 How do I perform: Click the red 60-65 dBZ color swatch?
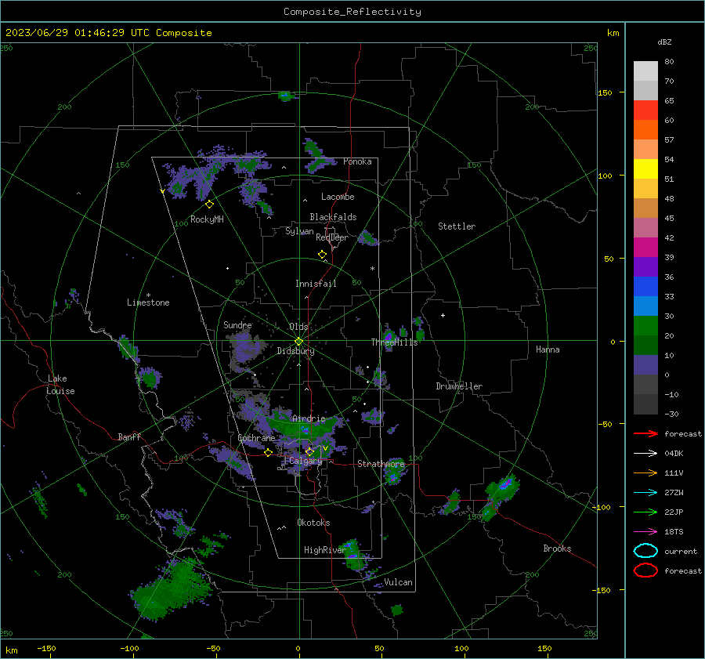645,110
